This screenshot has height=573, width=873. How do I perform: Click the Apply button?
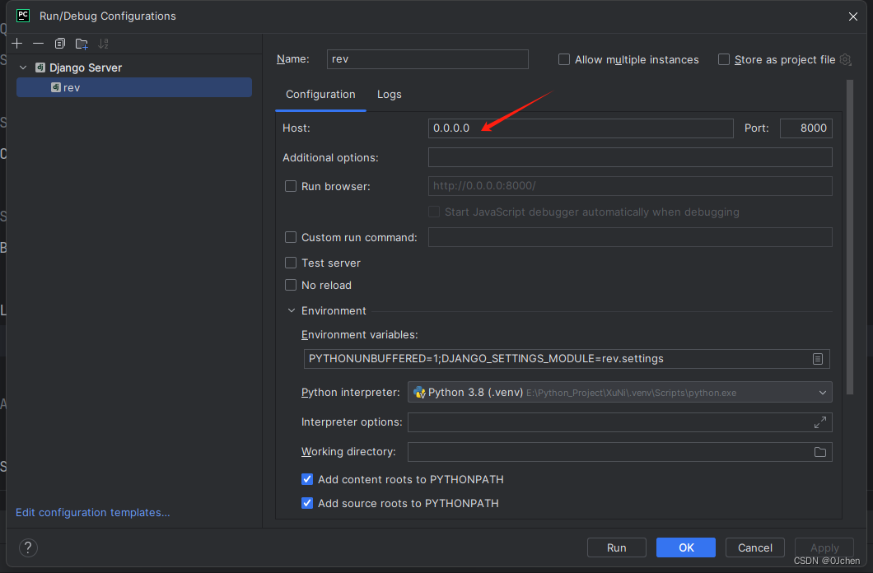824,547
